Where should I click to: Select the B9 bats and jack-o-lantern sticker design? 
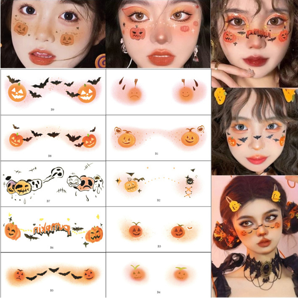pos(53,92)
